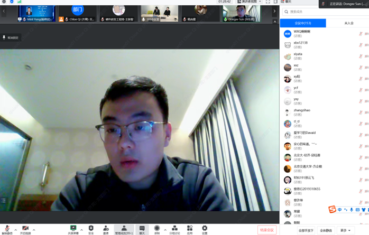Toggle the manage members panel
Image resolution: width=369 pixels, height=235 pixels.
pos(124,229)
